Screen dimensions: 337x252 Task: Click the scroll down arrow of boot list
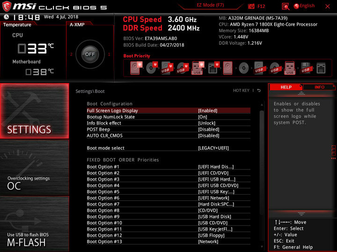tap(262, 247)
